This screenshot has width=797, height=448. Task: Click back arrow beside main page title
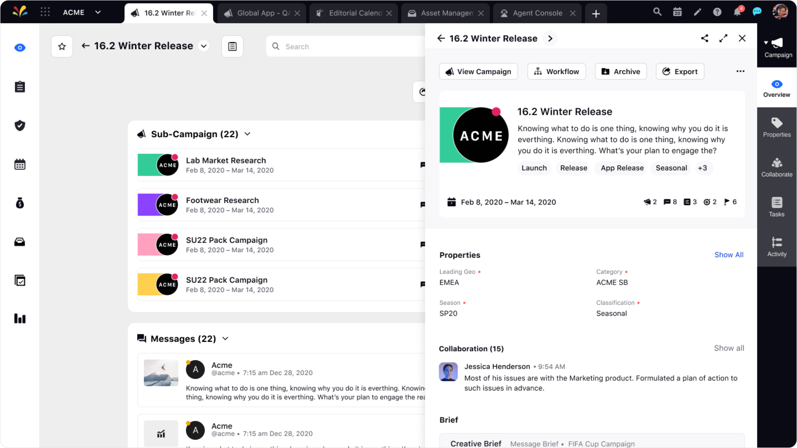click(85, 46)
